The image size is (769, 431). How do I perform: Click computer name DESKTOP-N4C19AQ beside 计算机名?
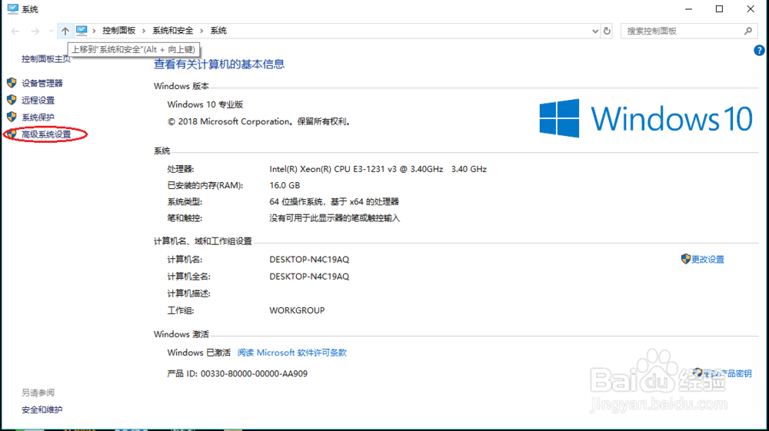[309, 260]
